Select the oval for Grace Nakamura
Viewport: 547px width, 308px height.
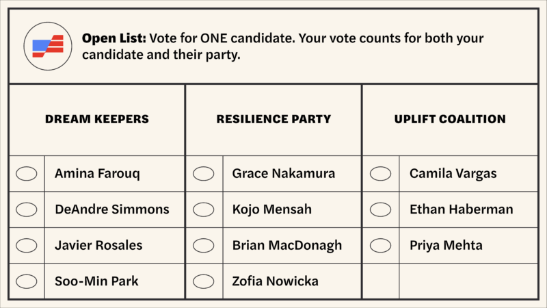(x=204, y=174)
